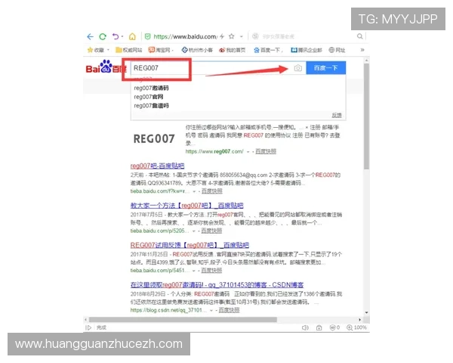This screenshot has width=453, height=363.
Task: Open the 我的首页 Weibo bookmark
Action: click(x=233, y=50)
